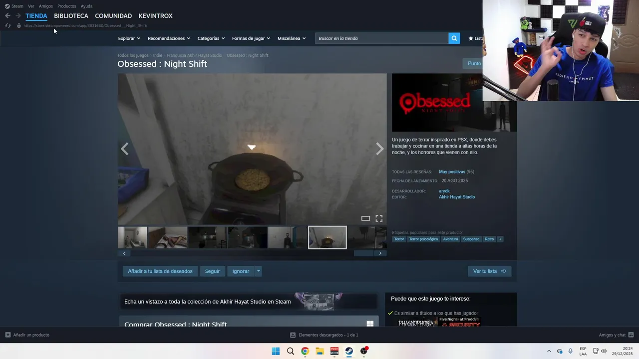Select the TIENDA tab

[36, 16]
